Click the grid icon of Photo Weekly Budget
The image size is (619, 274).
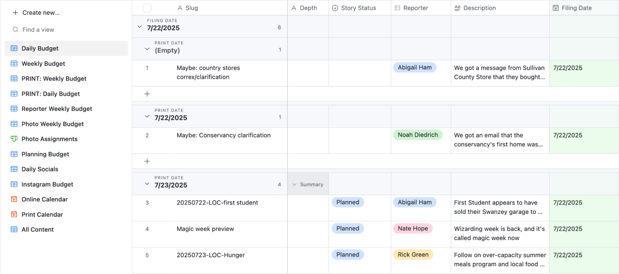14,124
